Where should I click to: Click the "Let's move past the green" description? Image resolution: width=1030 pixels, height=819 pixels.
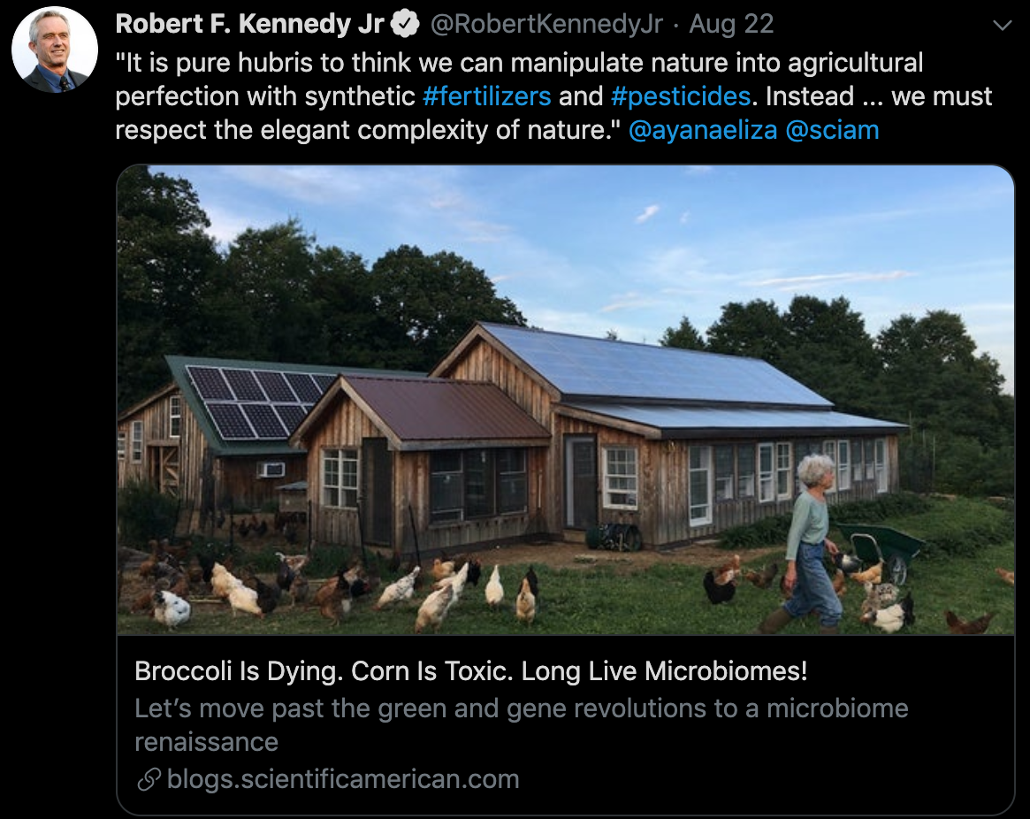coord(521,708)
